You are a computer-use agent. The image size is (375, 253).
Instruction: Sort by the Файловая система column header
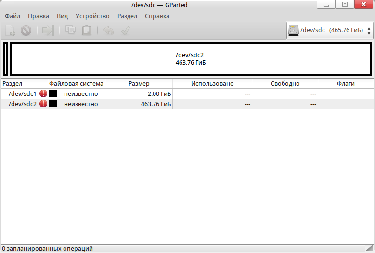point(77,83)
